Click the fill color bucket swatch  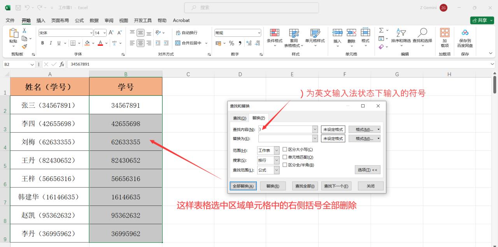pos(87,43)
